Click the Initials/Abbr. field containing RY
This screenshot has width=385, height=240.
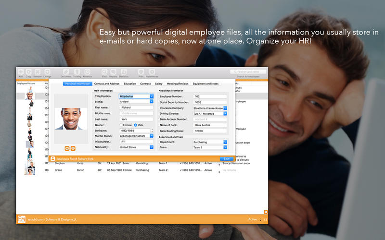[x=136, y=142]
